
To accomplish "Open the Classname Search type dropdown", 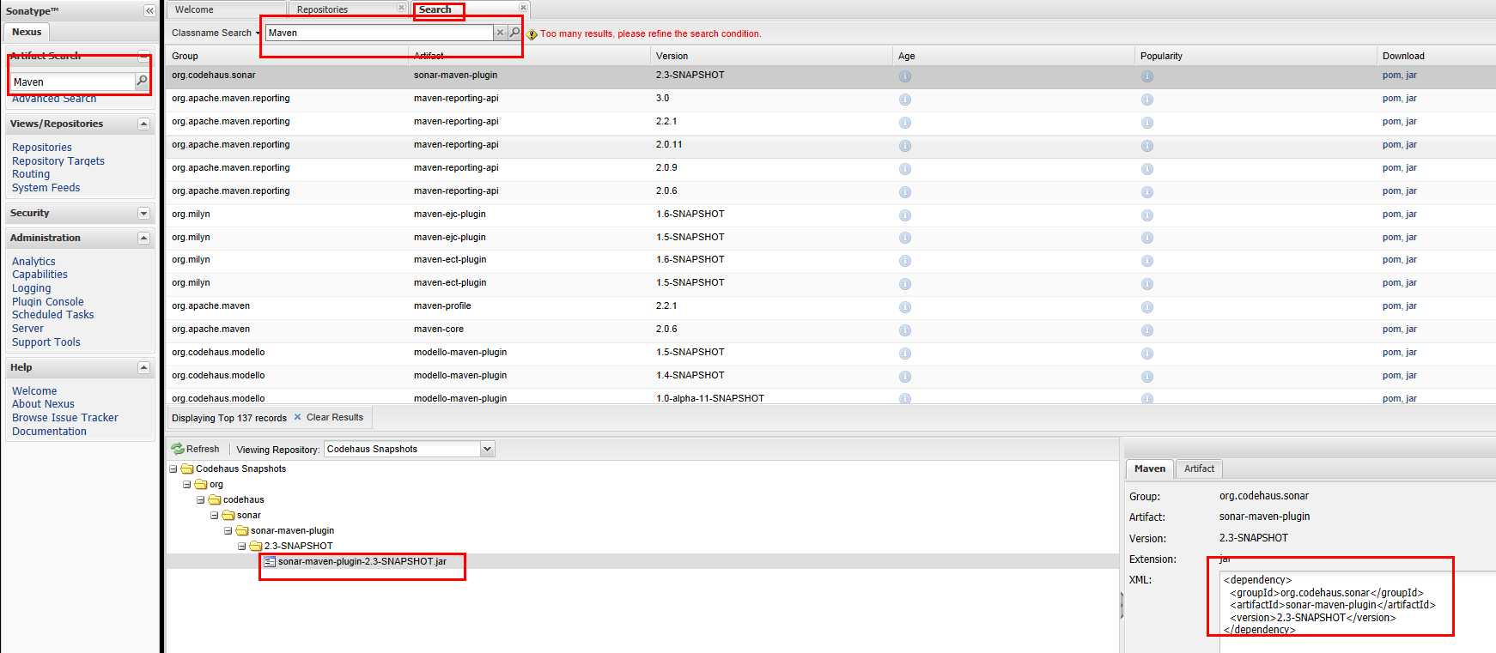I will click(x=216, y=33).
